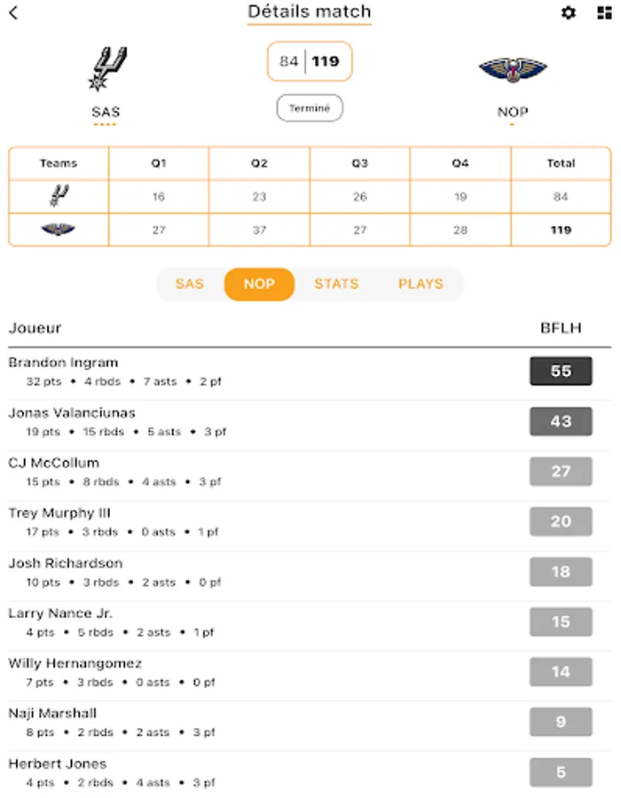The image size is (621, 798).
Task: Select the Pelicans logo in the score table
Action: [x=59, y=230]
